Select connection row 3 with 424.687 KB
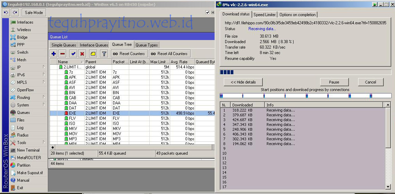The width and height of the screenshot is (395, 194). tap(302, 120)
